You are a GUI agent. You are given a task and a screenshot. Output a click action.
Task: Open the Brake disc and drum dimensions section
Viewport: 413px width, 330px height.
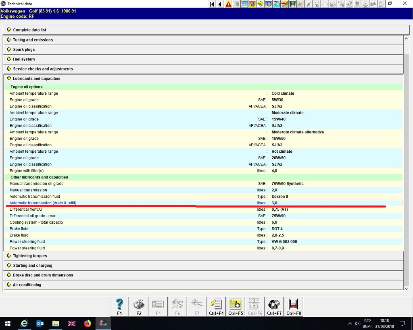(43, 275)
